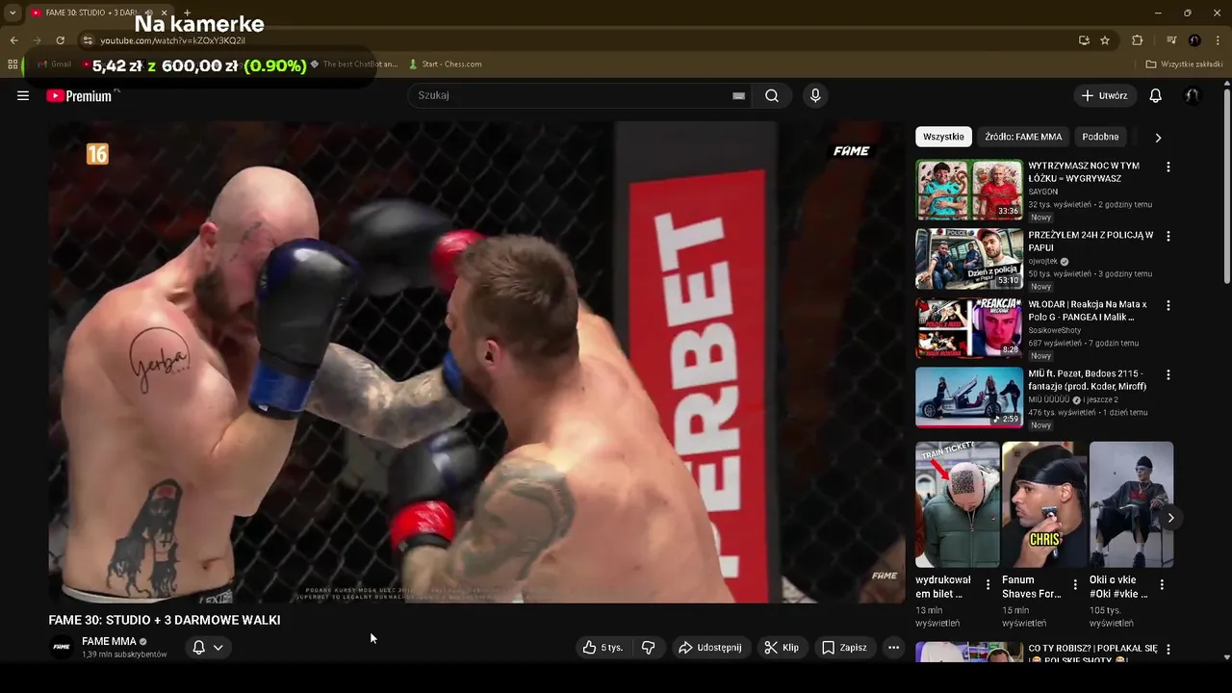Open video title PRZEŻYŁEM 24H Z POLICJĄ W PAPUI

coord(1091,241)
